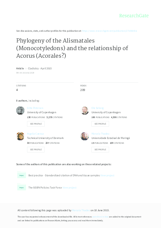Click the ResearchGate logo

coord(134,16)
